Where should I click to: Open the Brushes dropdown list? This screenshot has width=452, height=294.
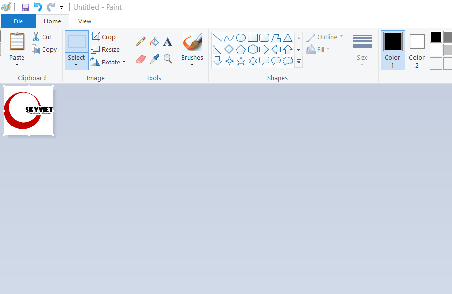tap(192, 65)
